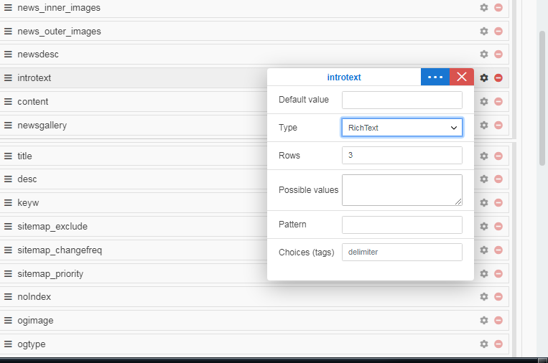Focus the Pattern input field
Screen dimensions: 548x363
pyautogui.click(x=402, y=225)
